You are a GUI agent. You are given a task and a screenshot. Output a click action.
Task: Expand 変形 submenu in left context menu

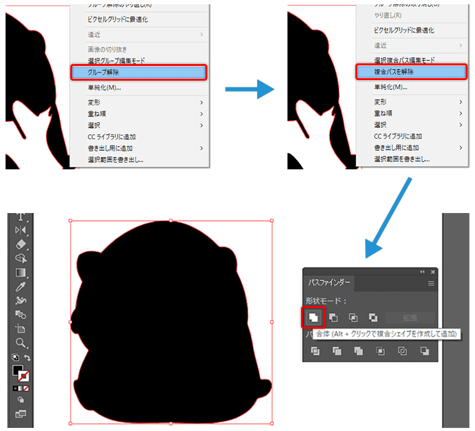pyautogui.click(x=139, y=103)
